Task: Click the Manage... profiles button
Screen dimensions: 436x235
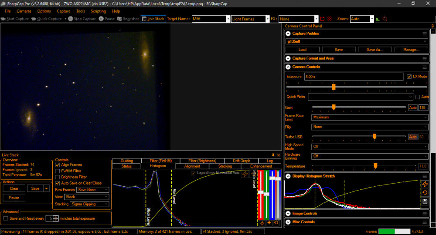Action: pos(411,50)
